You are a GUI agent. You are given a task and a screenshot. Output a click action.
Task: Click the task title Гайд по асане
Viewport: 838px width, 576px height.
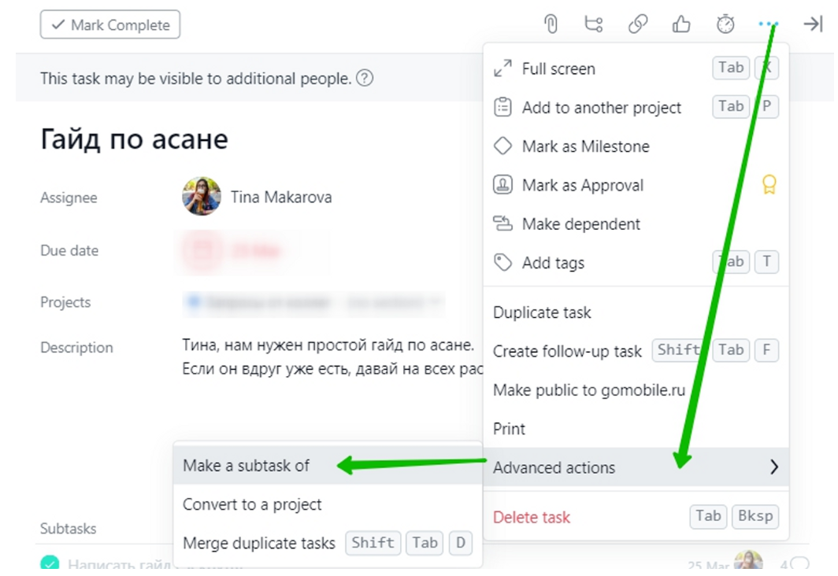click(134, 140)
